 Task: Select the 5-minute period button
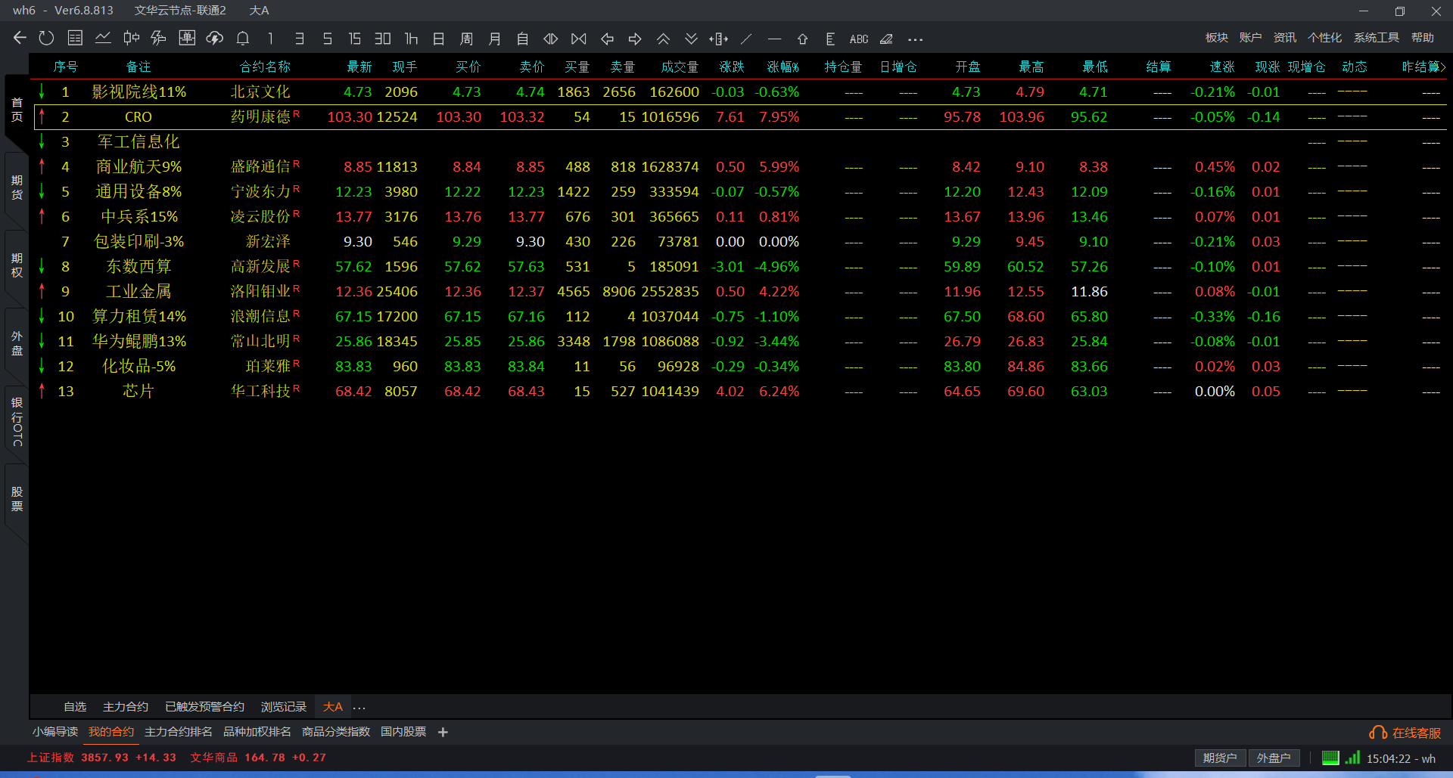pyautogui.click(x=327, y=39)
